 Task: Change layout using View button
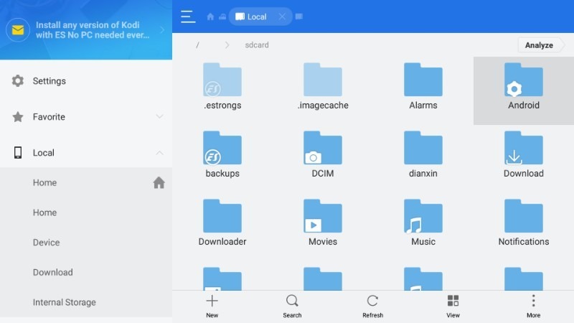(453, 306)
